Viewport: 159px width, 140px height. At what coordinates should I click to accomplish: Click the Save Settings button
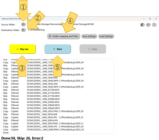tap(89, 36)
